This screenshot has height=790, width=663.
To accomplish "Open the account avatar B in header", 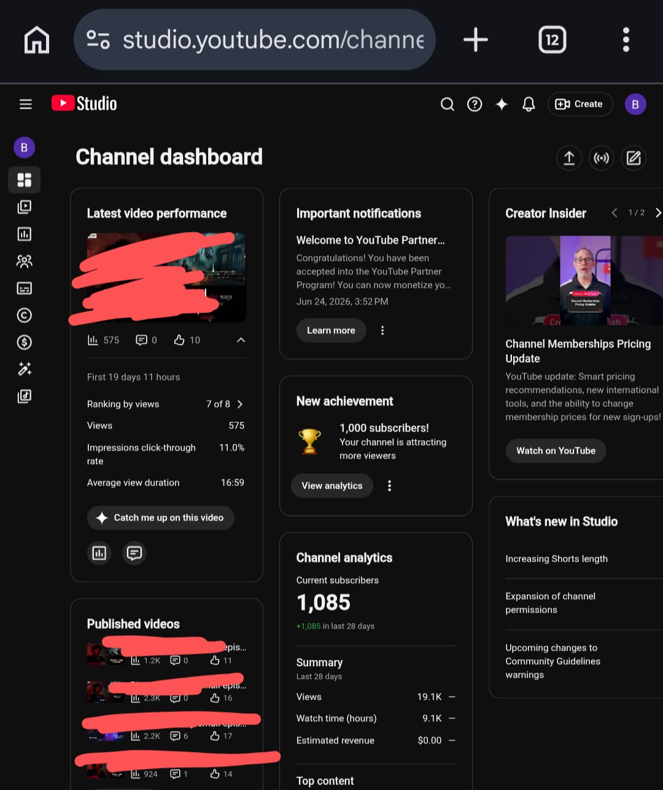I will pyautogui.click(x=635, y=104).
